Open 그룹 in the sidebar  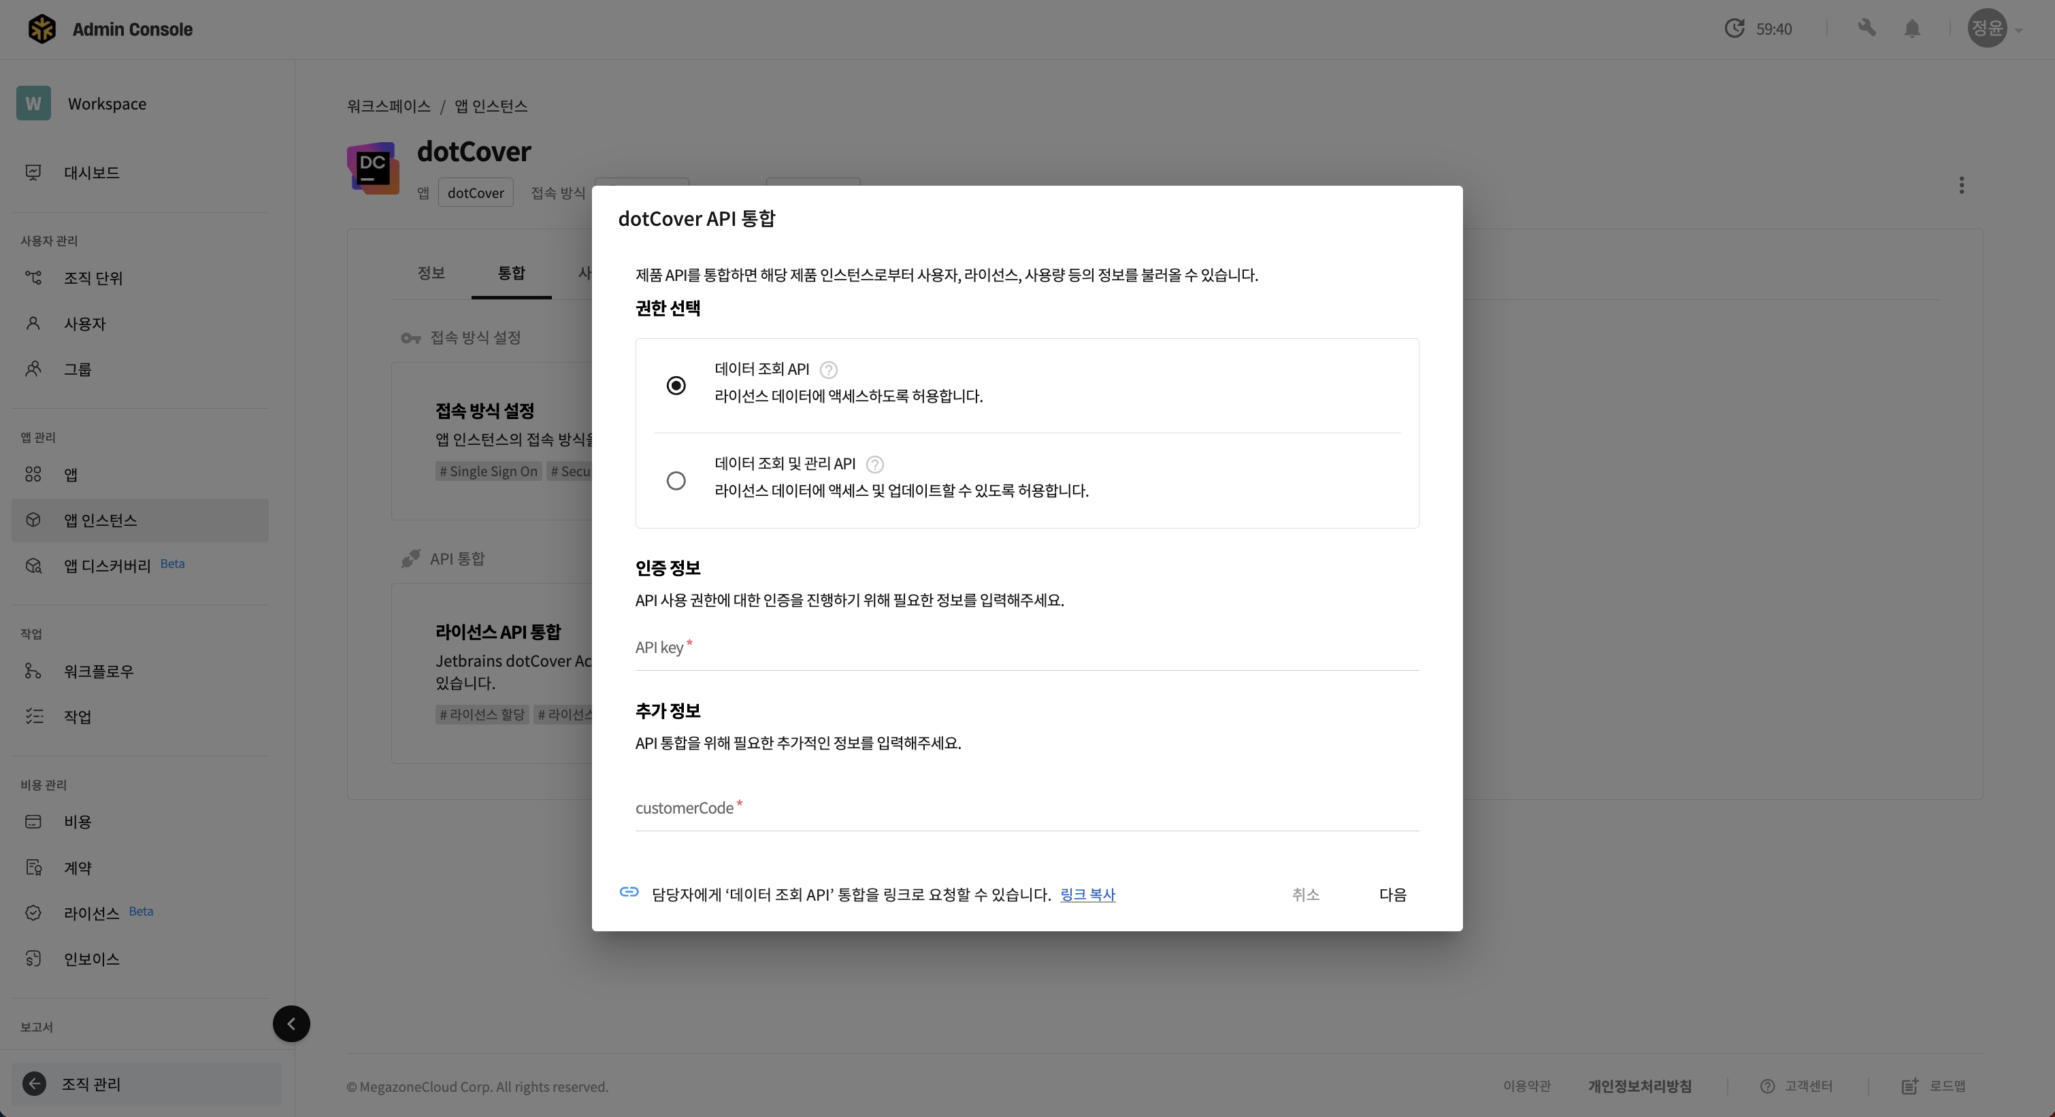[x=140, y=368]
